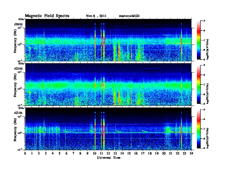Click hour 13 on the Universal Time axis
Image resolution: width=228 pixels, height=176 pixels.
point(115,153)
